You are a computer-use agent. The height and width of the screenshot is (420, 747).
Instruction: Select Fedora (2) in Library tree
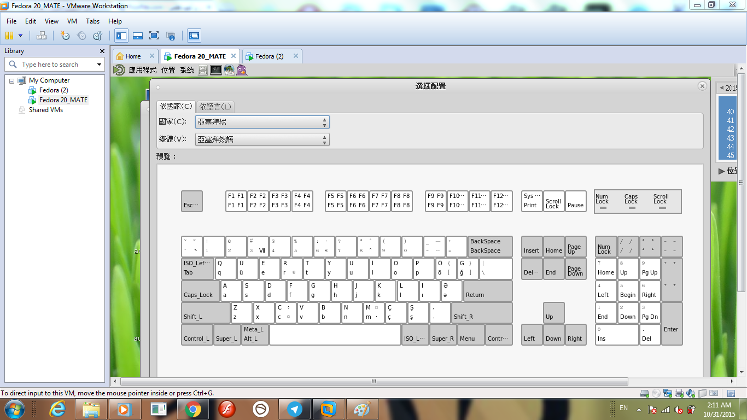(54, 90)
